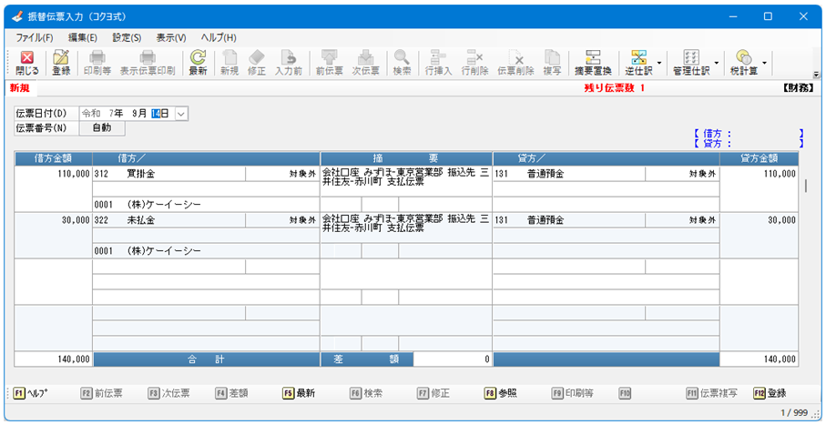Open the 設定(S) menu
The width and height of the screenshot is (826, 425).
coord(127,37)
